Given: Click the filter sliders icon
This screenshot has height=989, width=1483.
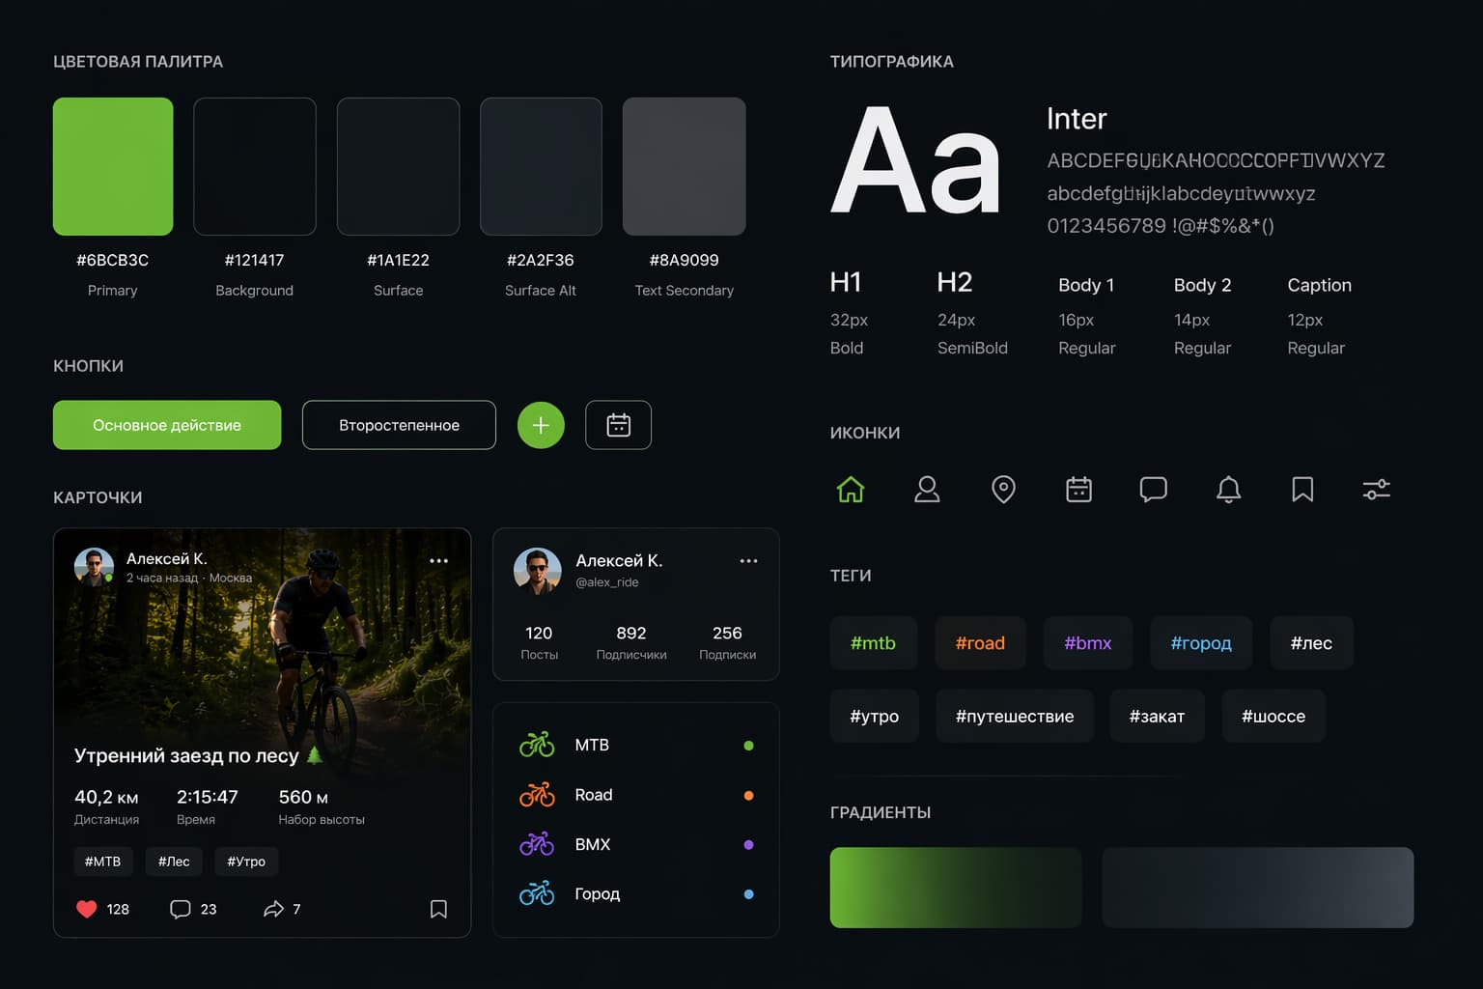Looking at the screenshot, I should point(1376,490).
